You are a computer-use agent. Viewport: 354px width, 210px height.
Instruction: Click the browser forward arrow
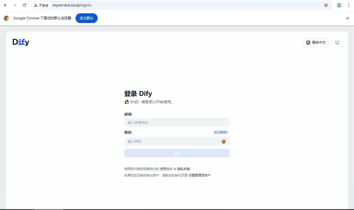[x=15, y=5]
